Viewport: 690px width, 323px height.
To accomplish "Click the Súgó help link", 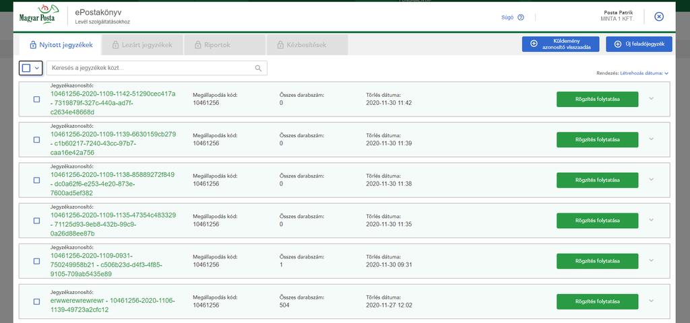I will 507,17.
